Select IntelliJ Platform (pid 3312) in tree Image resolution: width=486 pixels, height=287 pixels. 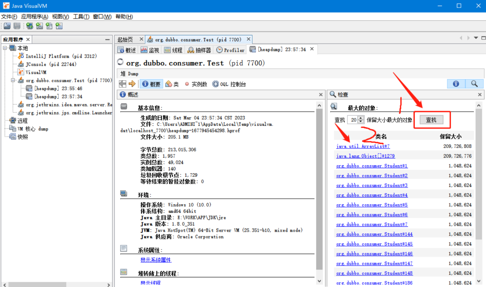click(57, 56)
